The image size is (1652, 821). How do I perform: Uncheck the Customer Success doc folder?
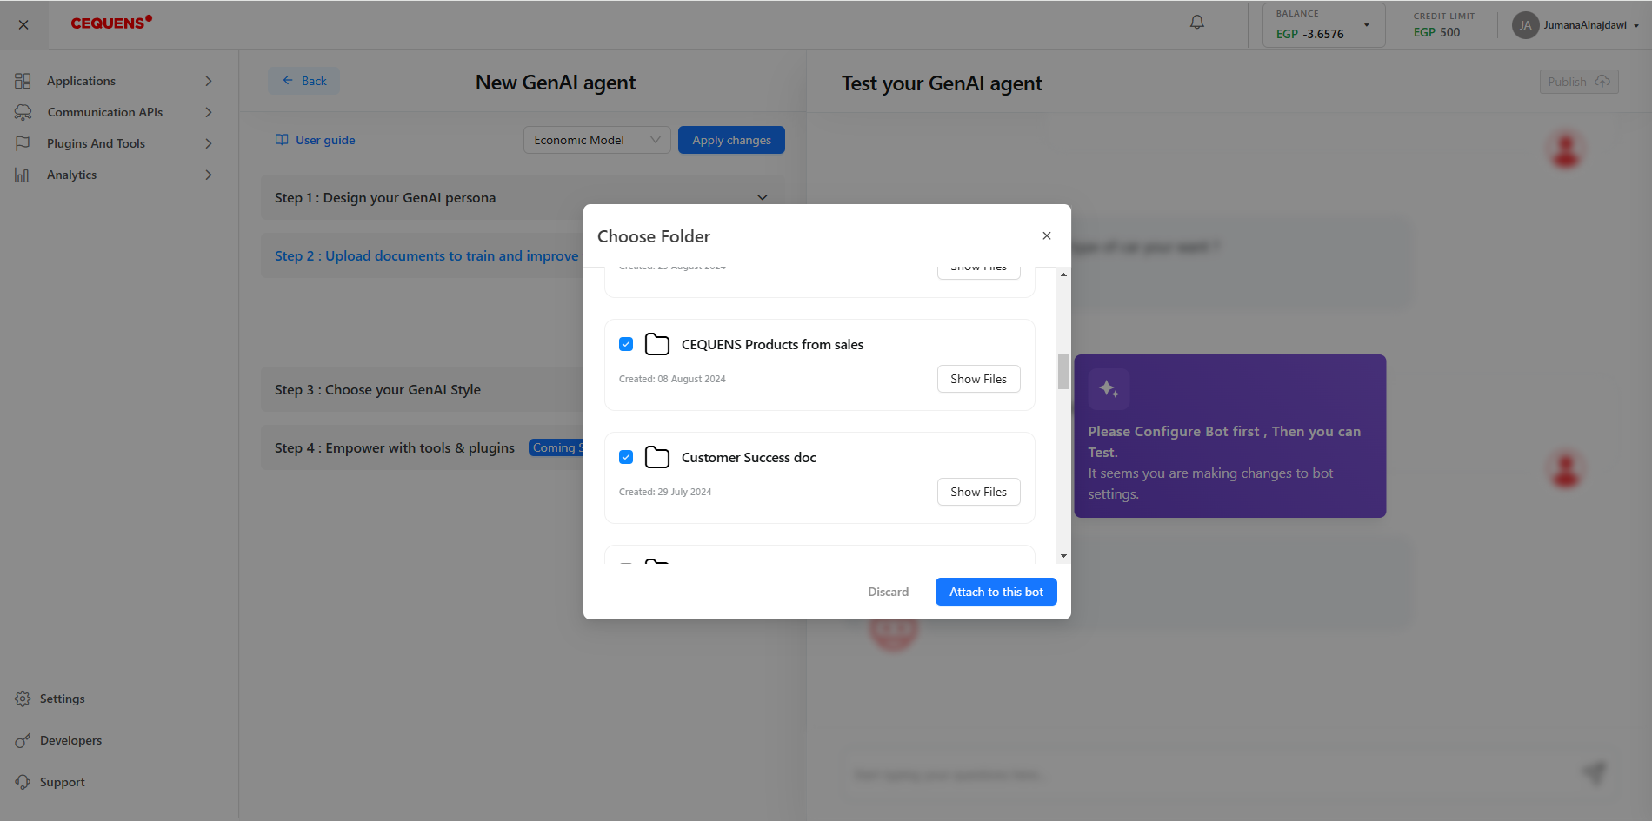click(x=626, y=457)
